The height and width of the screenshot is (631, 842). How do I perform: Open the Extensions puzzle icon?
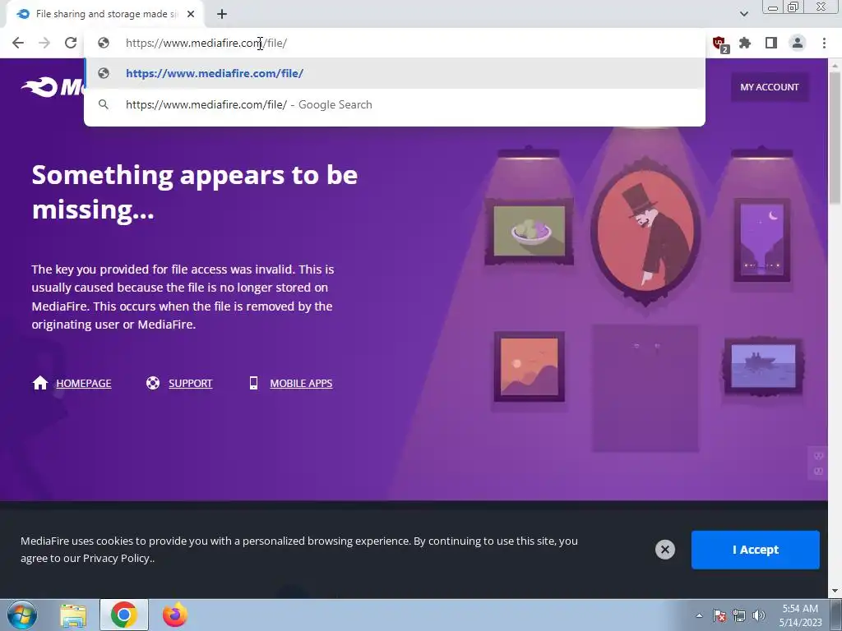tap(745, 43)
